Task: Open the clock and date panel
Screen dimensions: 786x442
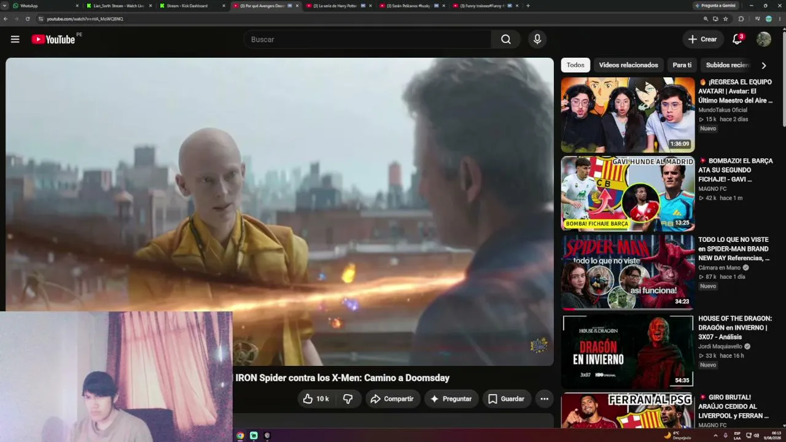Action: point(772,435)
